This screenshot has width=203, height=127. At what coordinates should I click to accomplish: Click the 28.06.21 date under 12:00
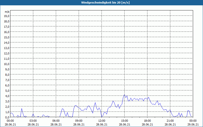click(x=102, y=124)
